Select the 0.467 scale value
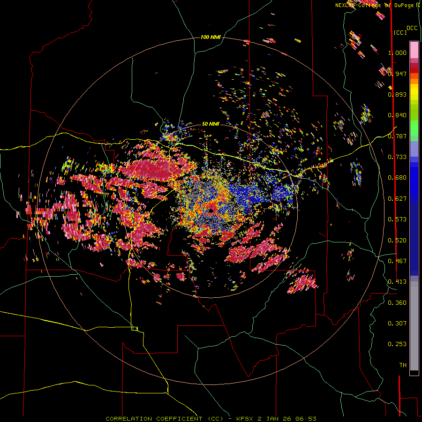The image size is (422, 422). [397, 261]
